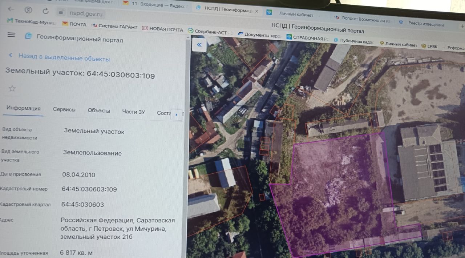Collapse the side panel with double-chevron button

click(x=199, y=45)
